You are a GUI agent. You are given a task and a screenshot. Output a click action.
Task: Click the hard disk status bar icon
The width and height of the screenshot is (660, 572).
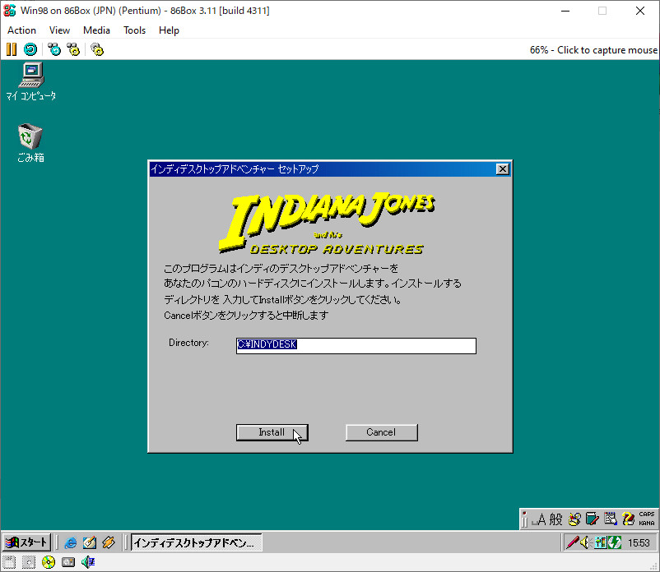(68, 562)
